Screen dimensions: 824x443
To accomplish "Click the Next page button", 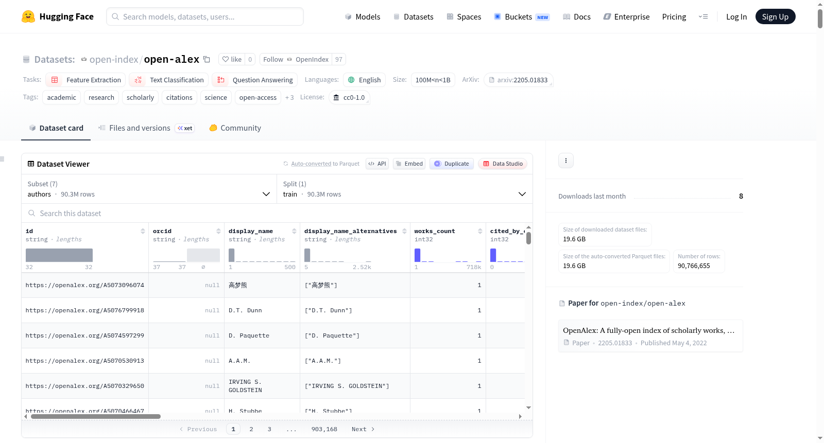I will (x=363, y=429).
